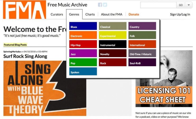Open the FMA Facebook page icon

(x=100, y=5)
